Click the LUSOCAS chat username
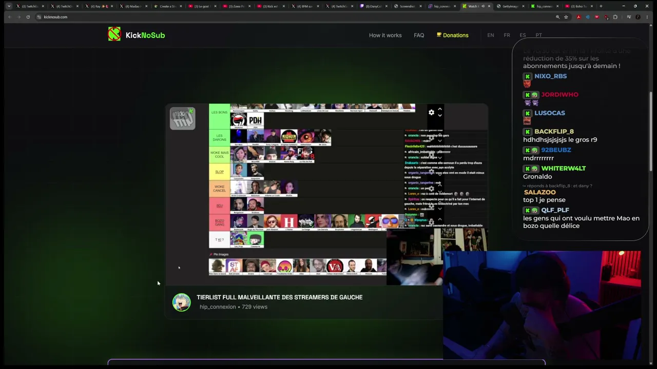The image size is (657, 369). pyautogui.click(x=549, y=113)
